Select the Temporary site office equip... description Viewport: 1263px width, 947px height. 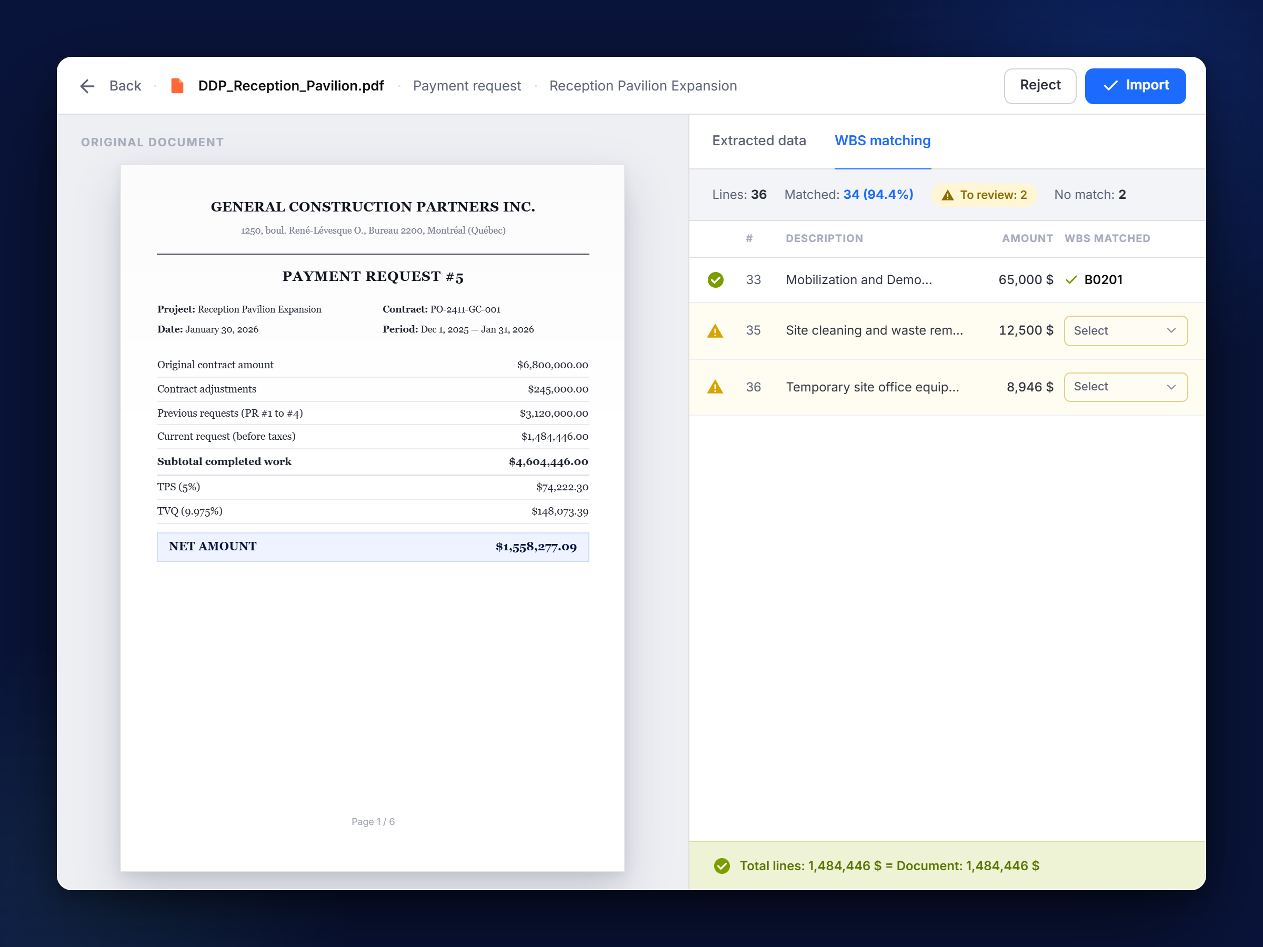pos(873,387)
